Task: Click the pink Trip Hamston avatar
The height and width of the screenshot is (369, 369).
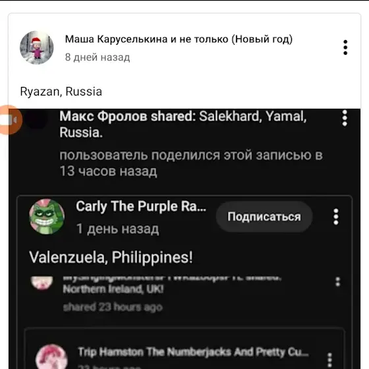Action: pos(52,356)
